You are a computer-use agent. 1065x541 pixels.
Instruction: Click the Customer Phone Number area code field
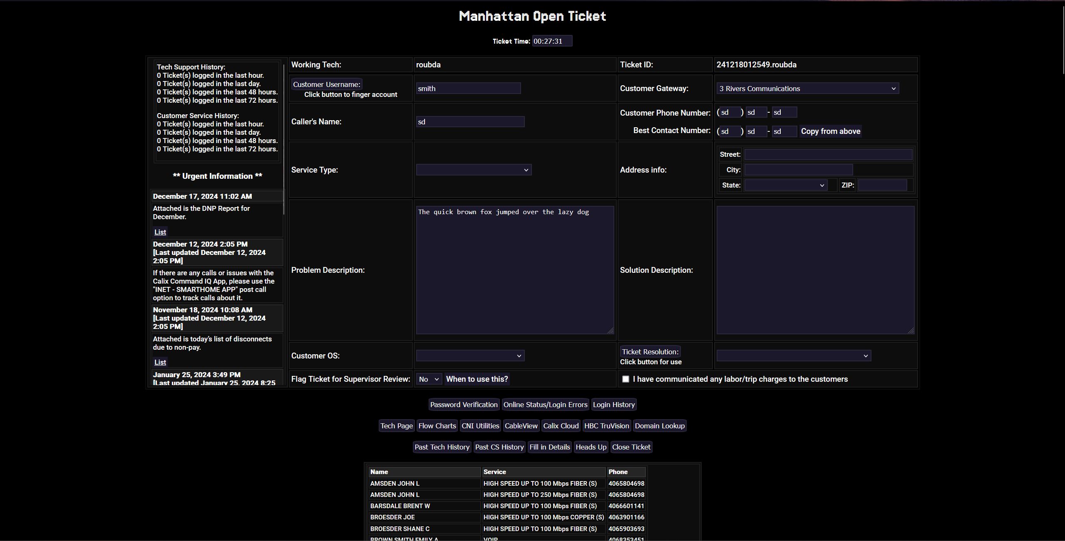730,112
